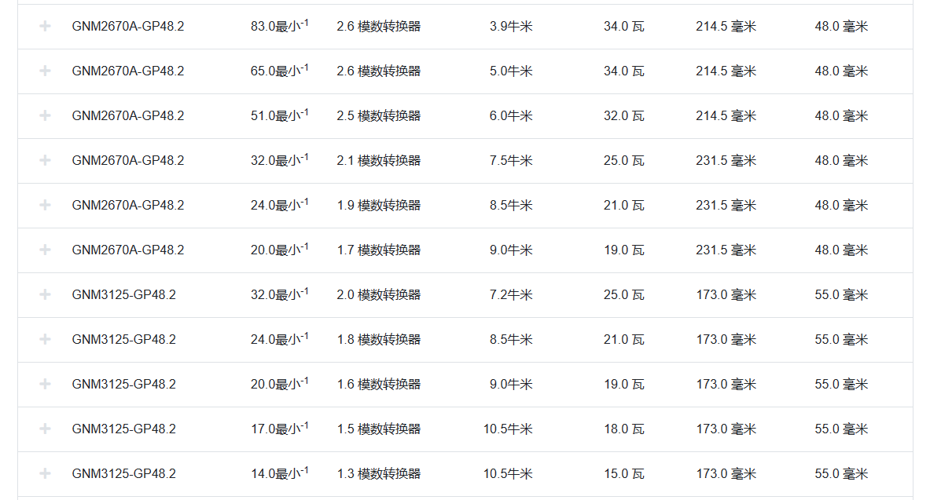Expand the GNM2670A-GP48.2 row showing 1.7 模数转换器
The height and width of the screenshot is (500, 930).
point(45,250)
